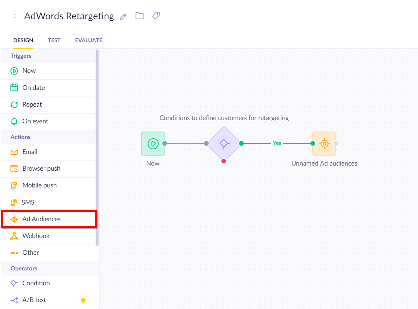The image size is (418, 309).
Task: Click the Email envelope icon
Action: (x=14, y=152)
